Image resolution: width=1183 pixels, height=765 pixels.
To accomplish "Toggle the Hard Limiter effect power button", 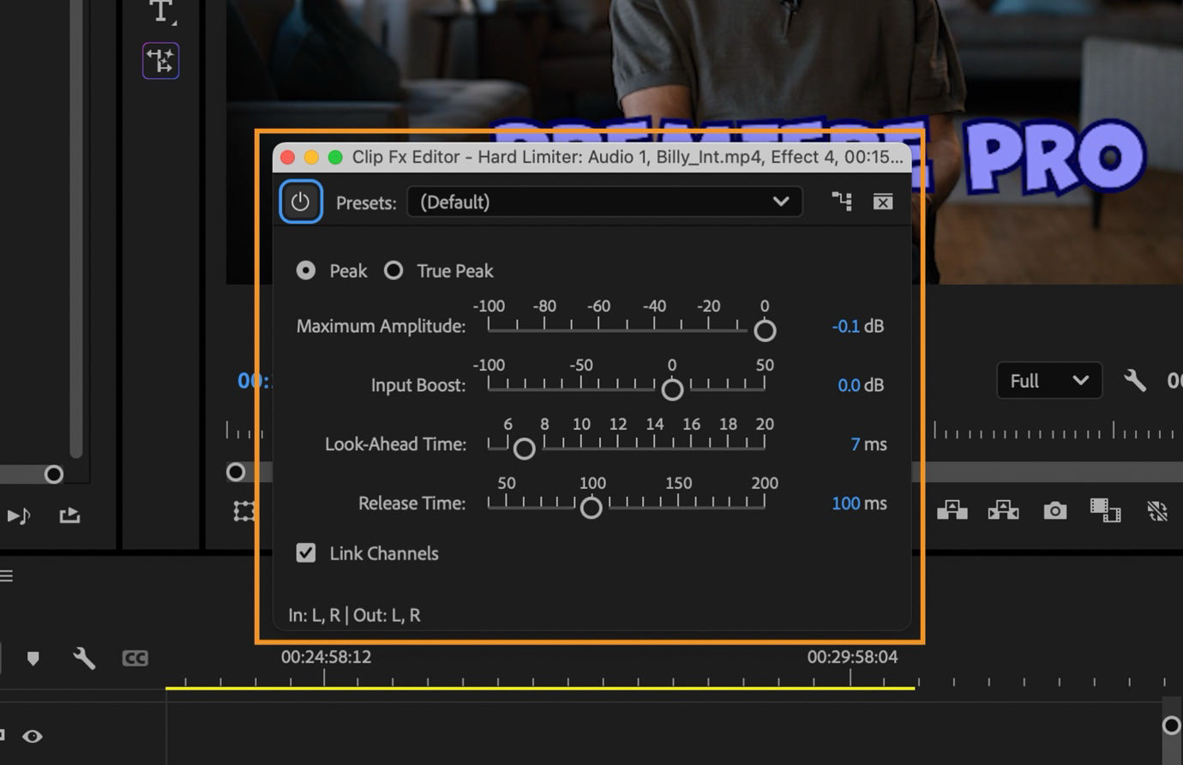I will point(300,201).
